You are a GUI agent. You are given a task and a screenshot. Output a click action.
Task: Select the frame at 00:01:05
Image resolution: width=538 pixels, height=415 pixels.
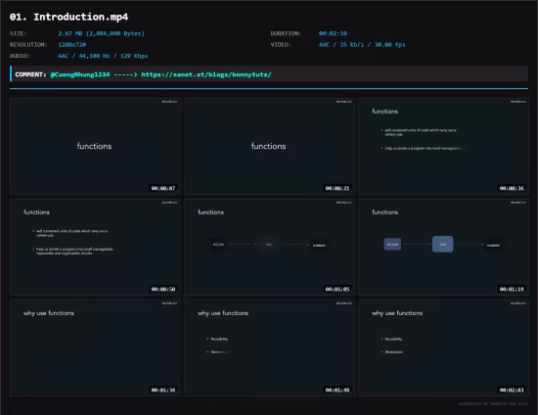point(269,248)
